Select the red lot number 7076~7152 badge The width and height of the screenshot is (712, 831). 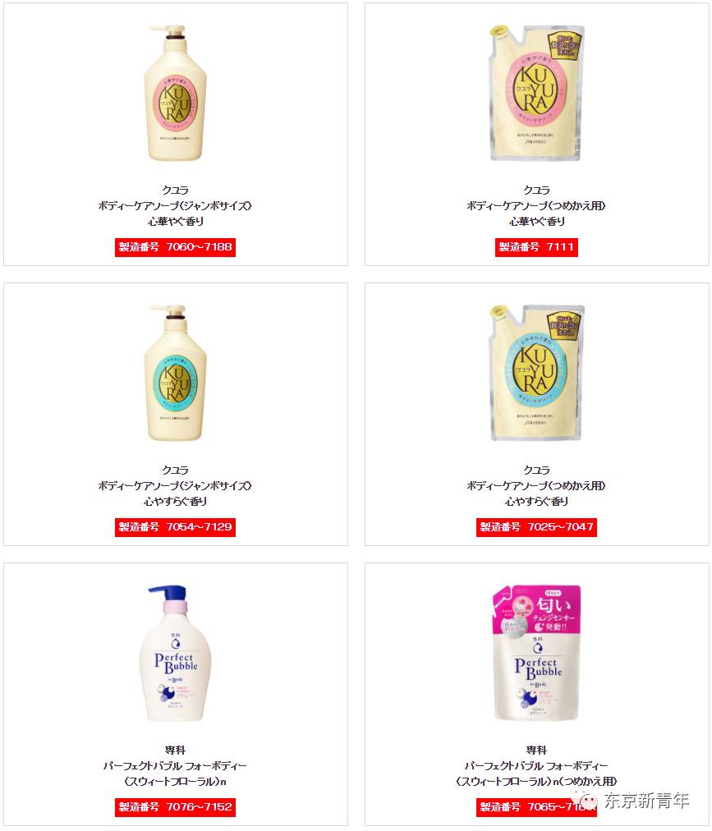click(x=175, y=806)
